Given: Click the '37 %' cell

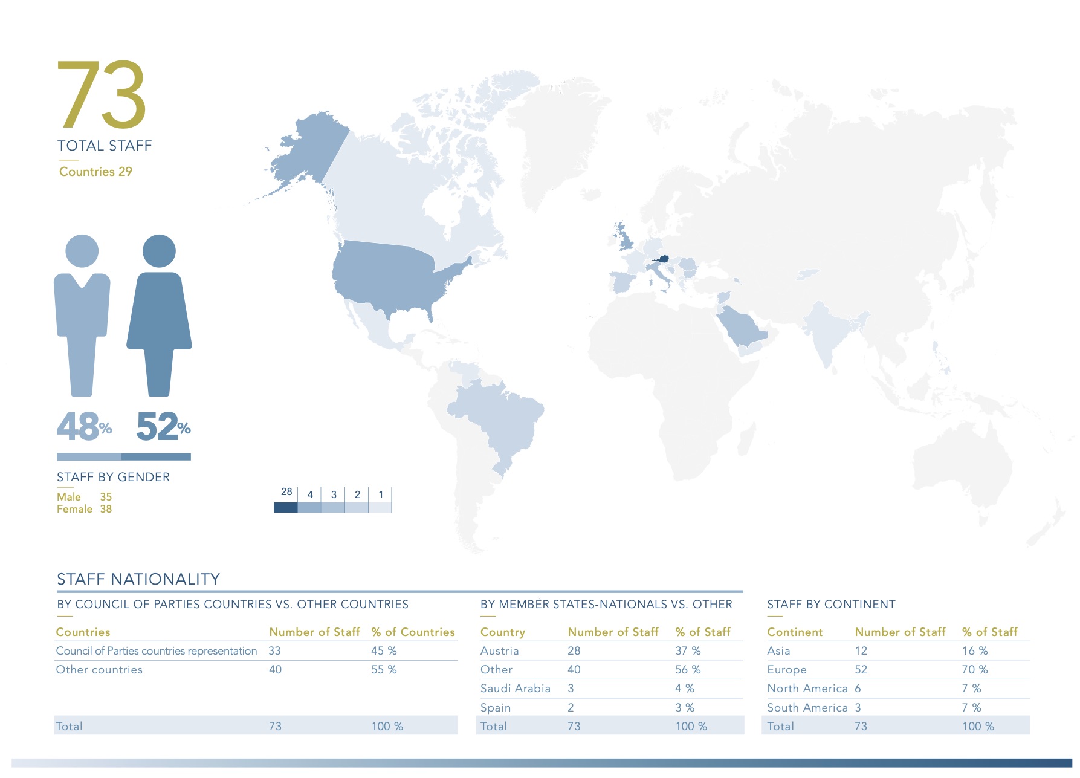Looking at the screenshot, I should click(x=688, y=651).
